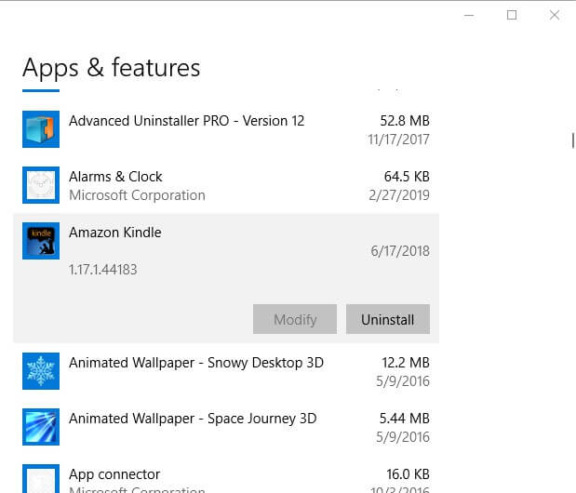Image resolution: width=576 pixels, height=493 pixels.
Task: Click the Amazon Kindle app icon
Action: (41, 241)
